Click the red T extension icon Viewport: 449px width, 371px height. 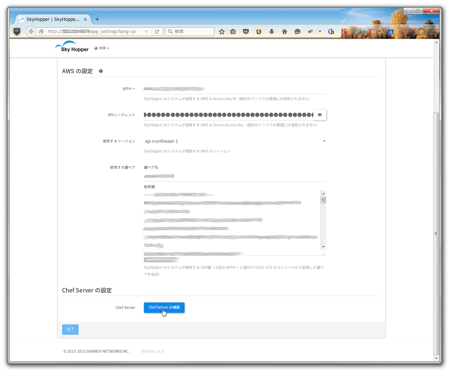coord(370,32)
